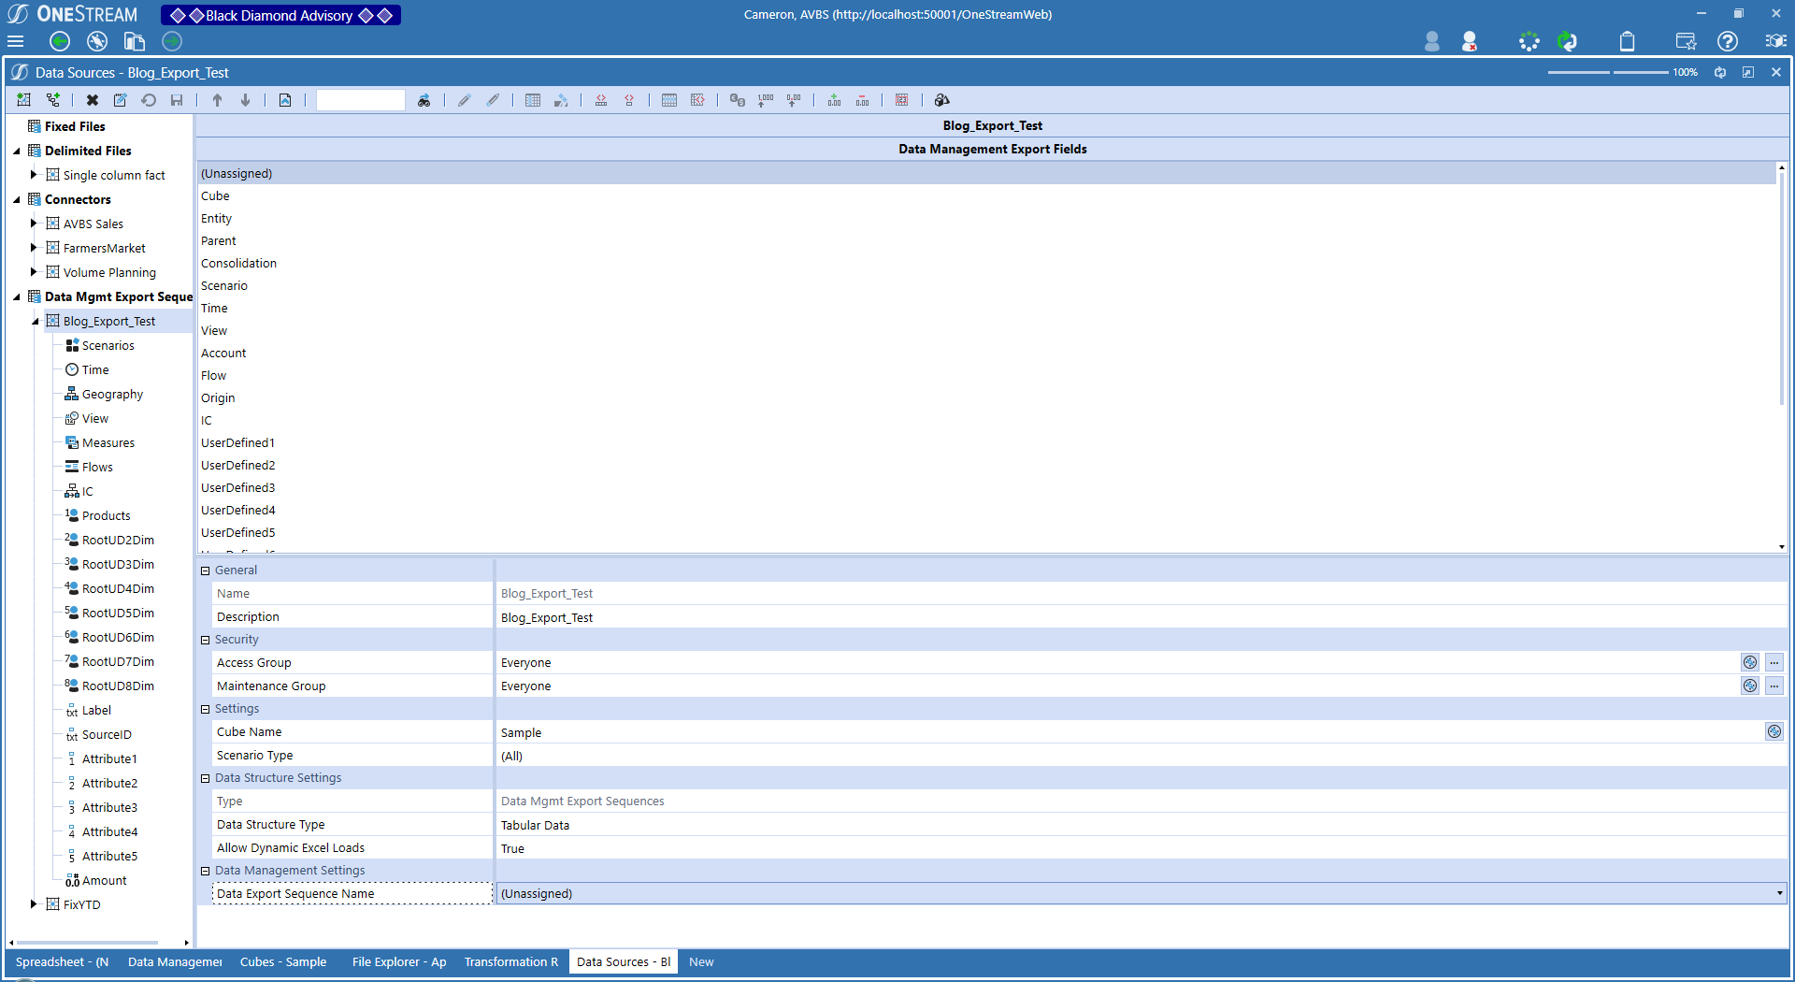Click the Create Data Source toolbar icon
Screen dimensions: 1795x982
point(24,100)
